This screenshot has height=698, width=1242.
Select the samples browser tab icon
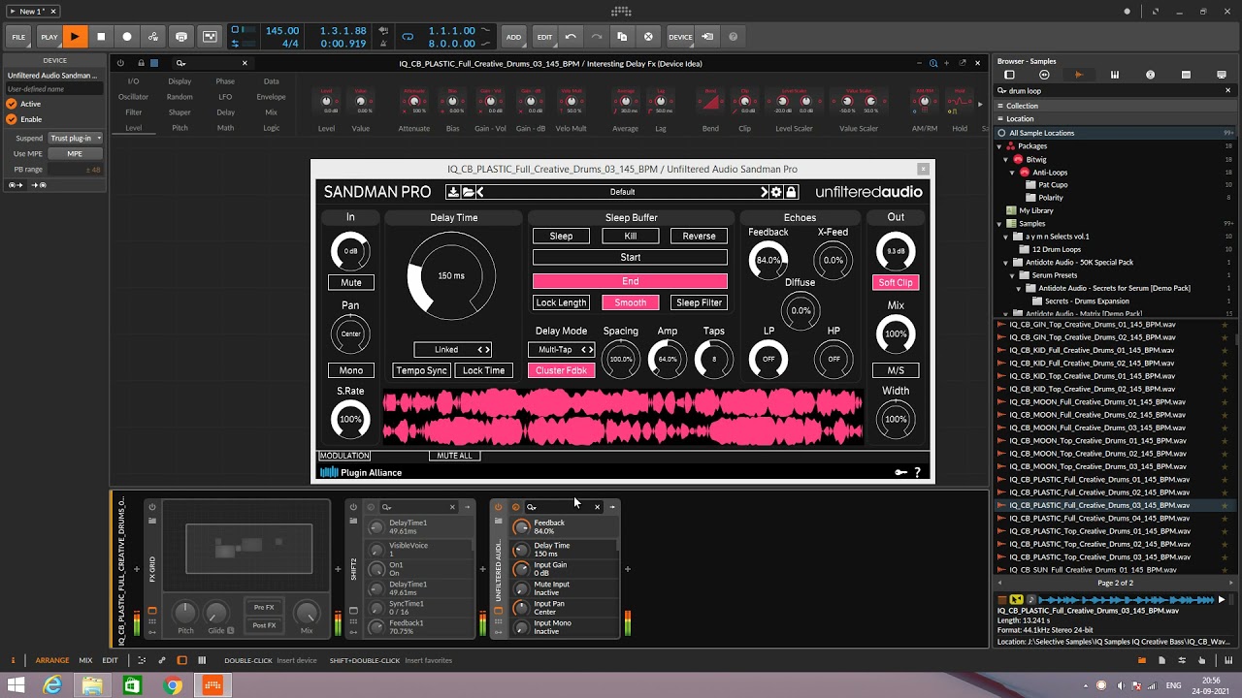point(1079,75)
